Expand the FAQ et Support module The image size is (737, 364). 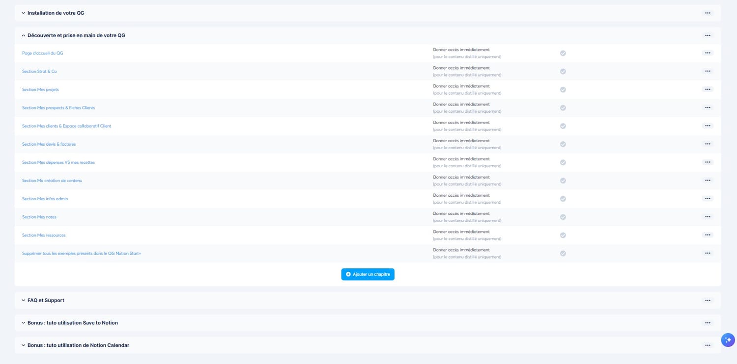[x=23, y=300]
